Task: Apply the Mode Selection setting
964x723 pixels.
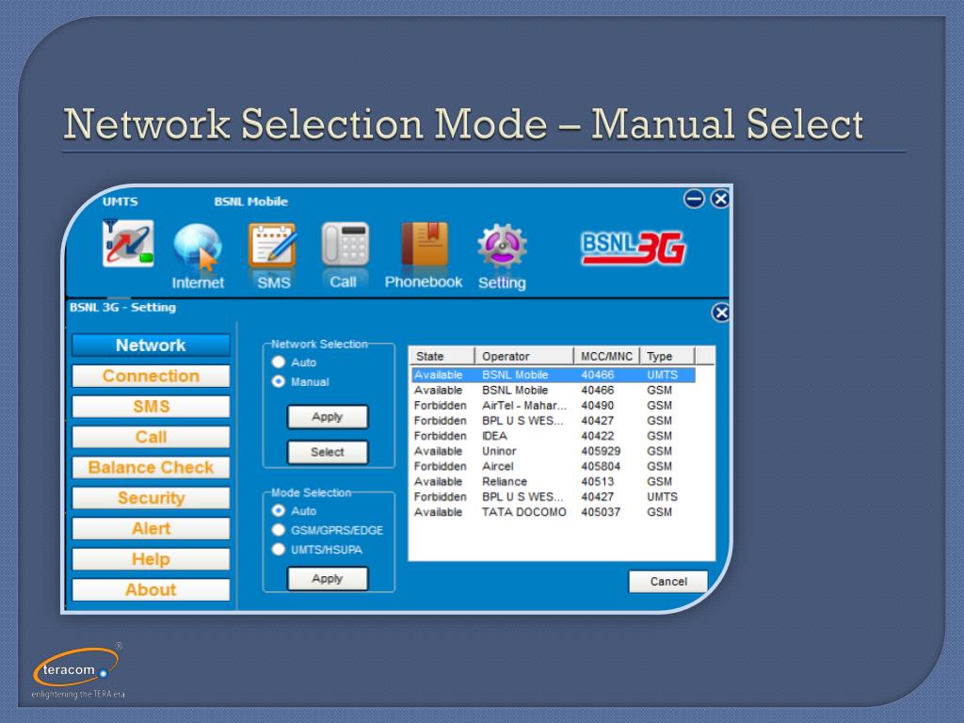Action: tap(328, 579)
